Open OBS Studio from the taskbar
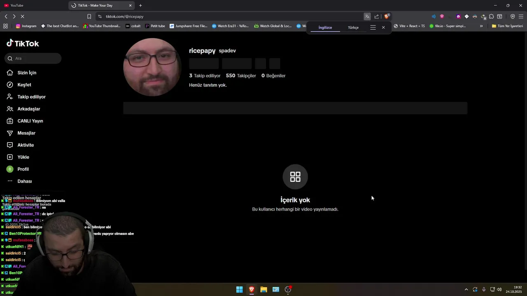The height and width of the screenshot is (296, 527). click(x=288, y=289)
